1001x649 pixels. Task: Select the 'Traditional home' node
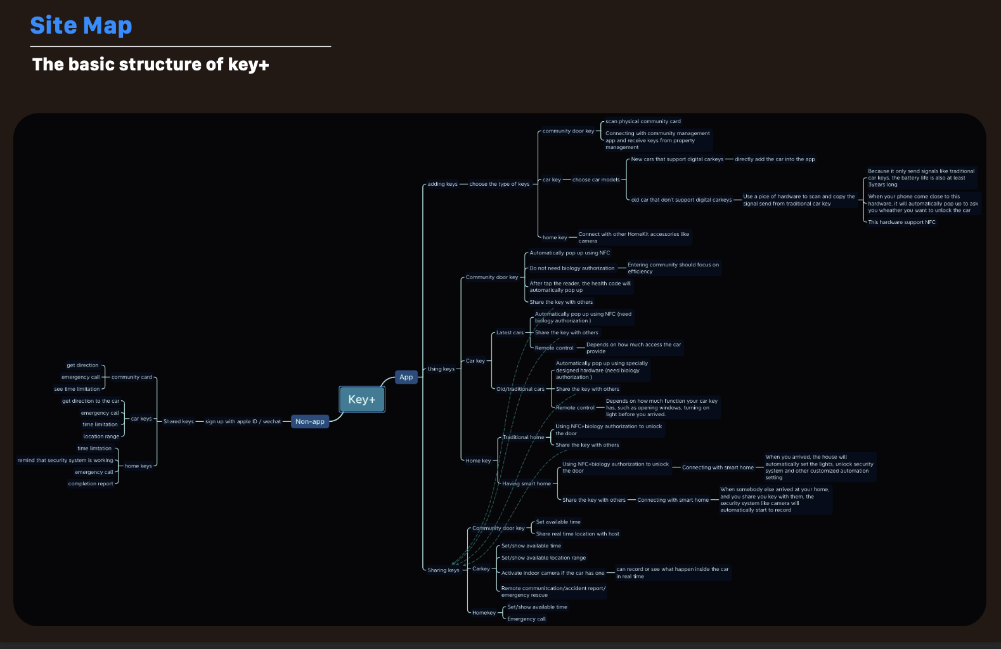(523, 437)
